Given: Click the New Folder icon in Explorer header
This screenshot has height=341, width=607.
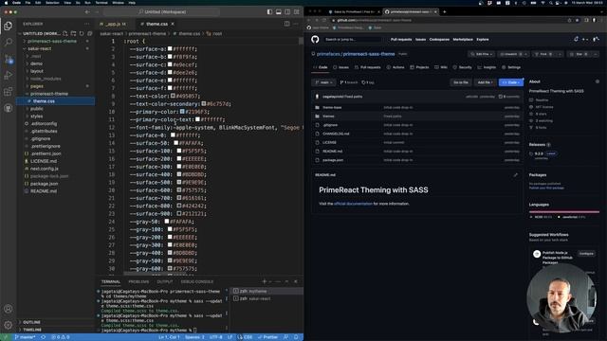Looking at the screenshot, I should 74,34.
